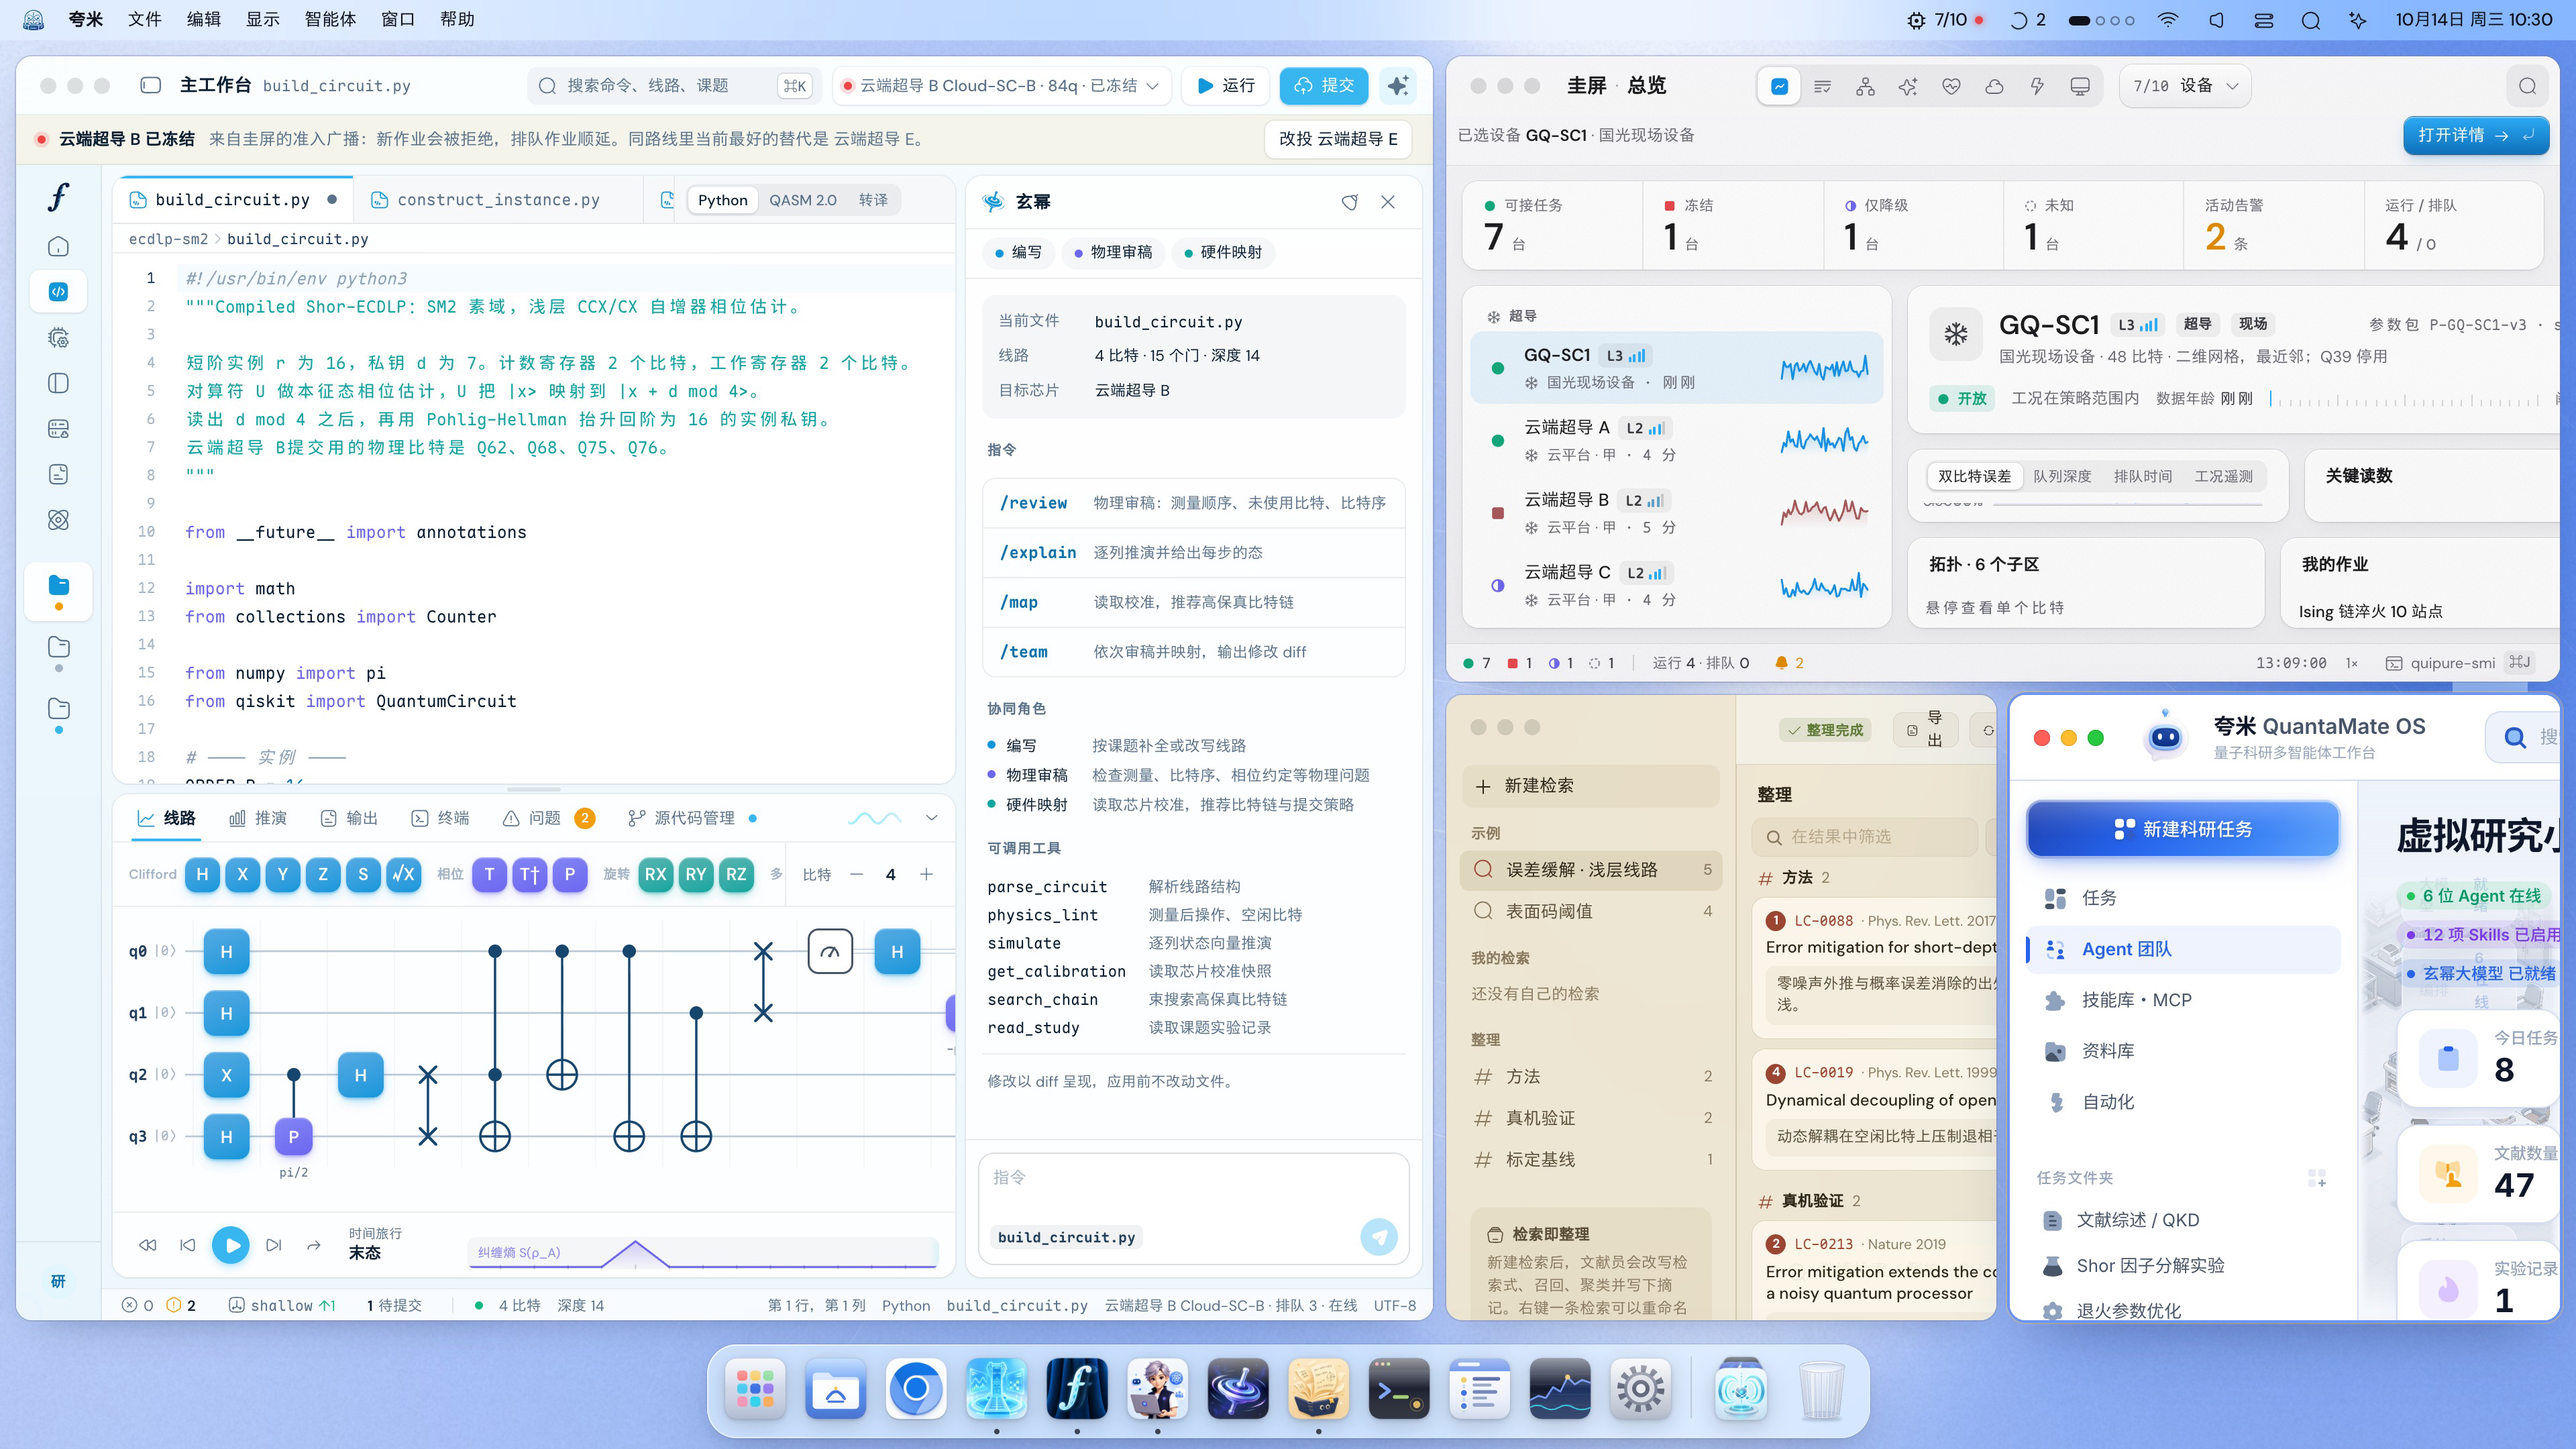Decrease the qubit count with the minus button
The width and height of the screenshot is (2576, 1449).
[x=856, y=874]
